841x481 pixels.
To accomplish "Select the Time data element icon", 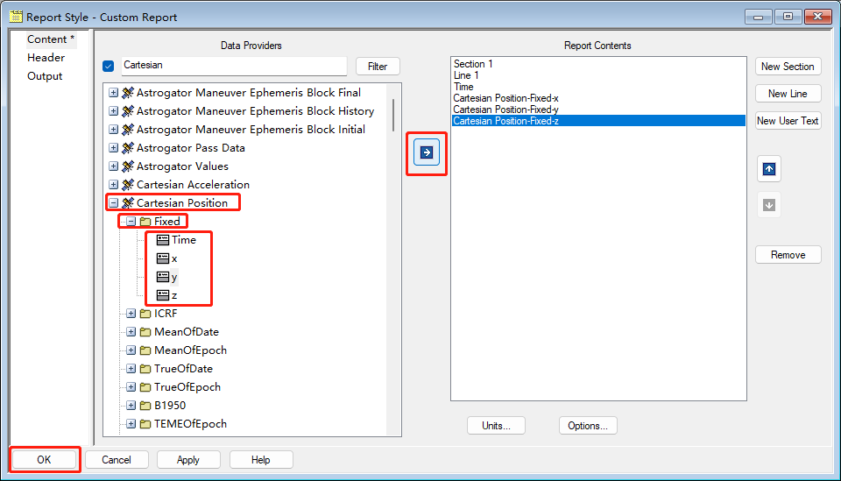I will 162,240.
